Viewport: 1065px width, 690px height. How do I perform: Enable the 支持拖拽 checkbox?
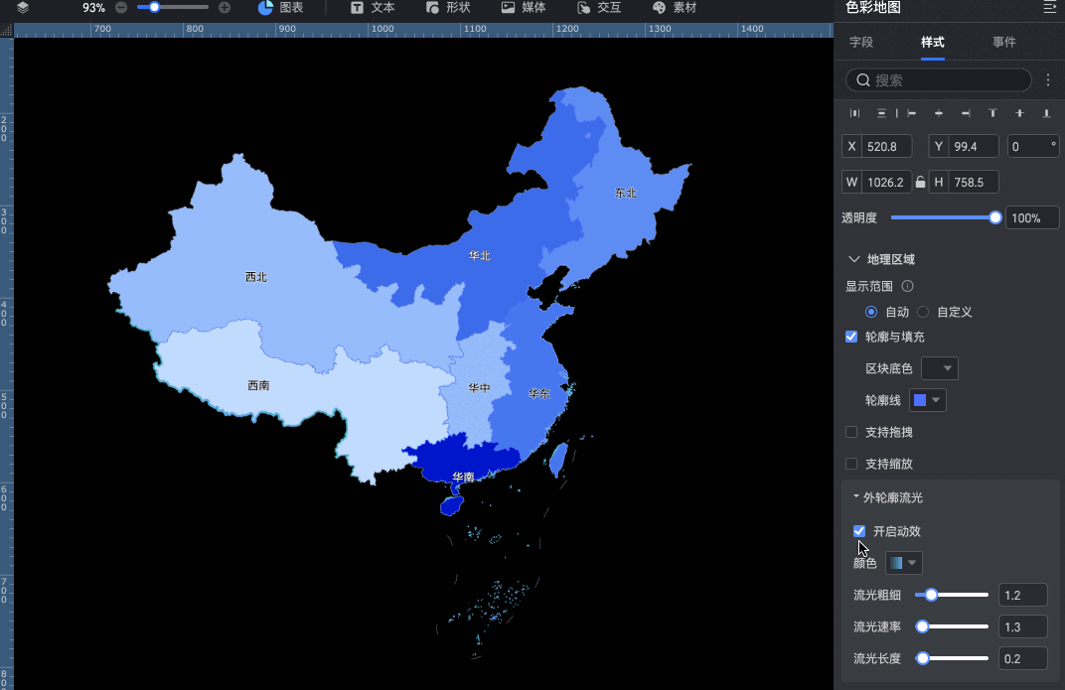pyautogui.click(x=851, y=432)
